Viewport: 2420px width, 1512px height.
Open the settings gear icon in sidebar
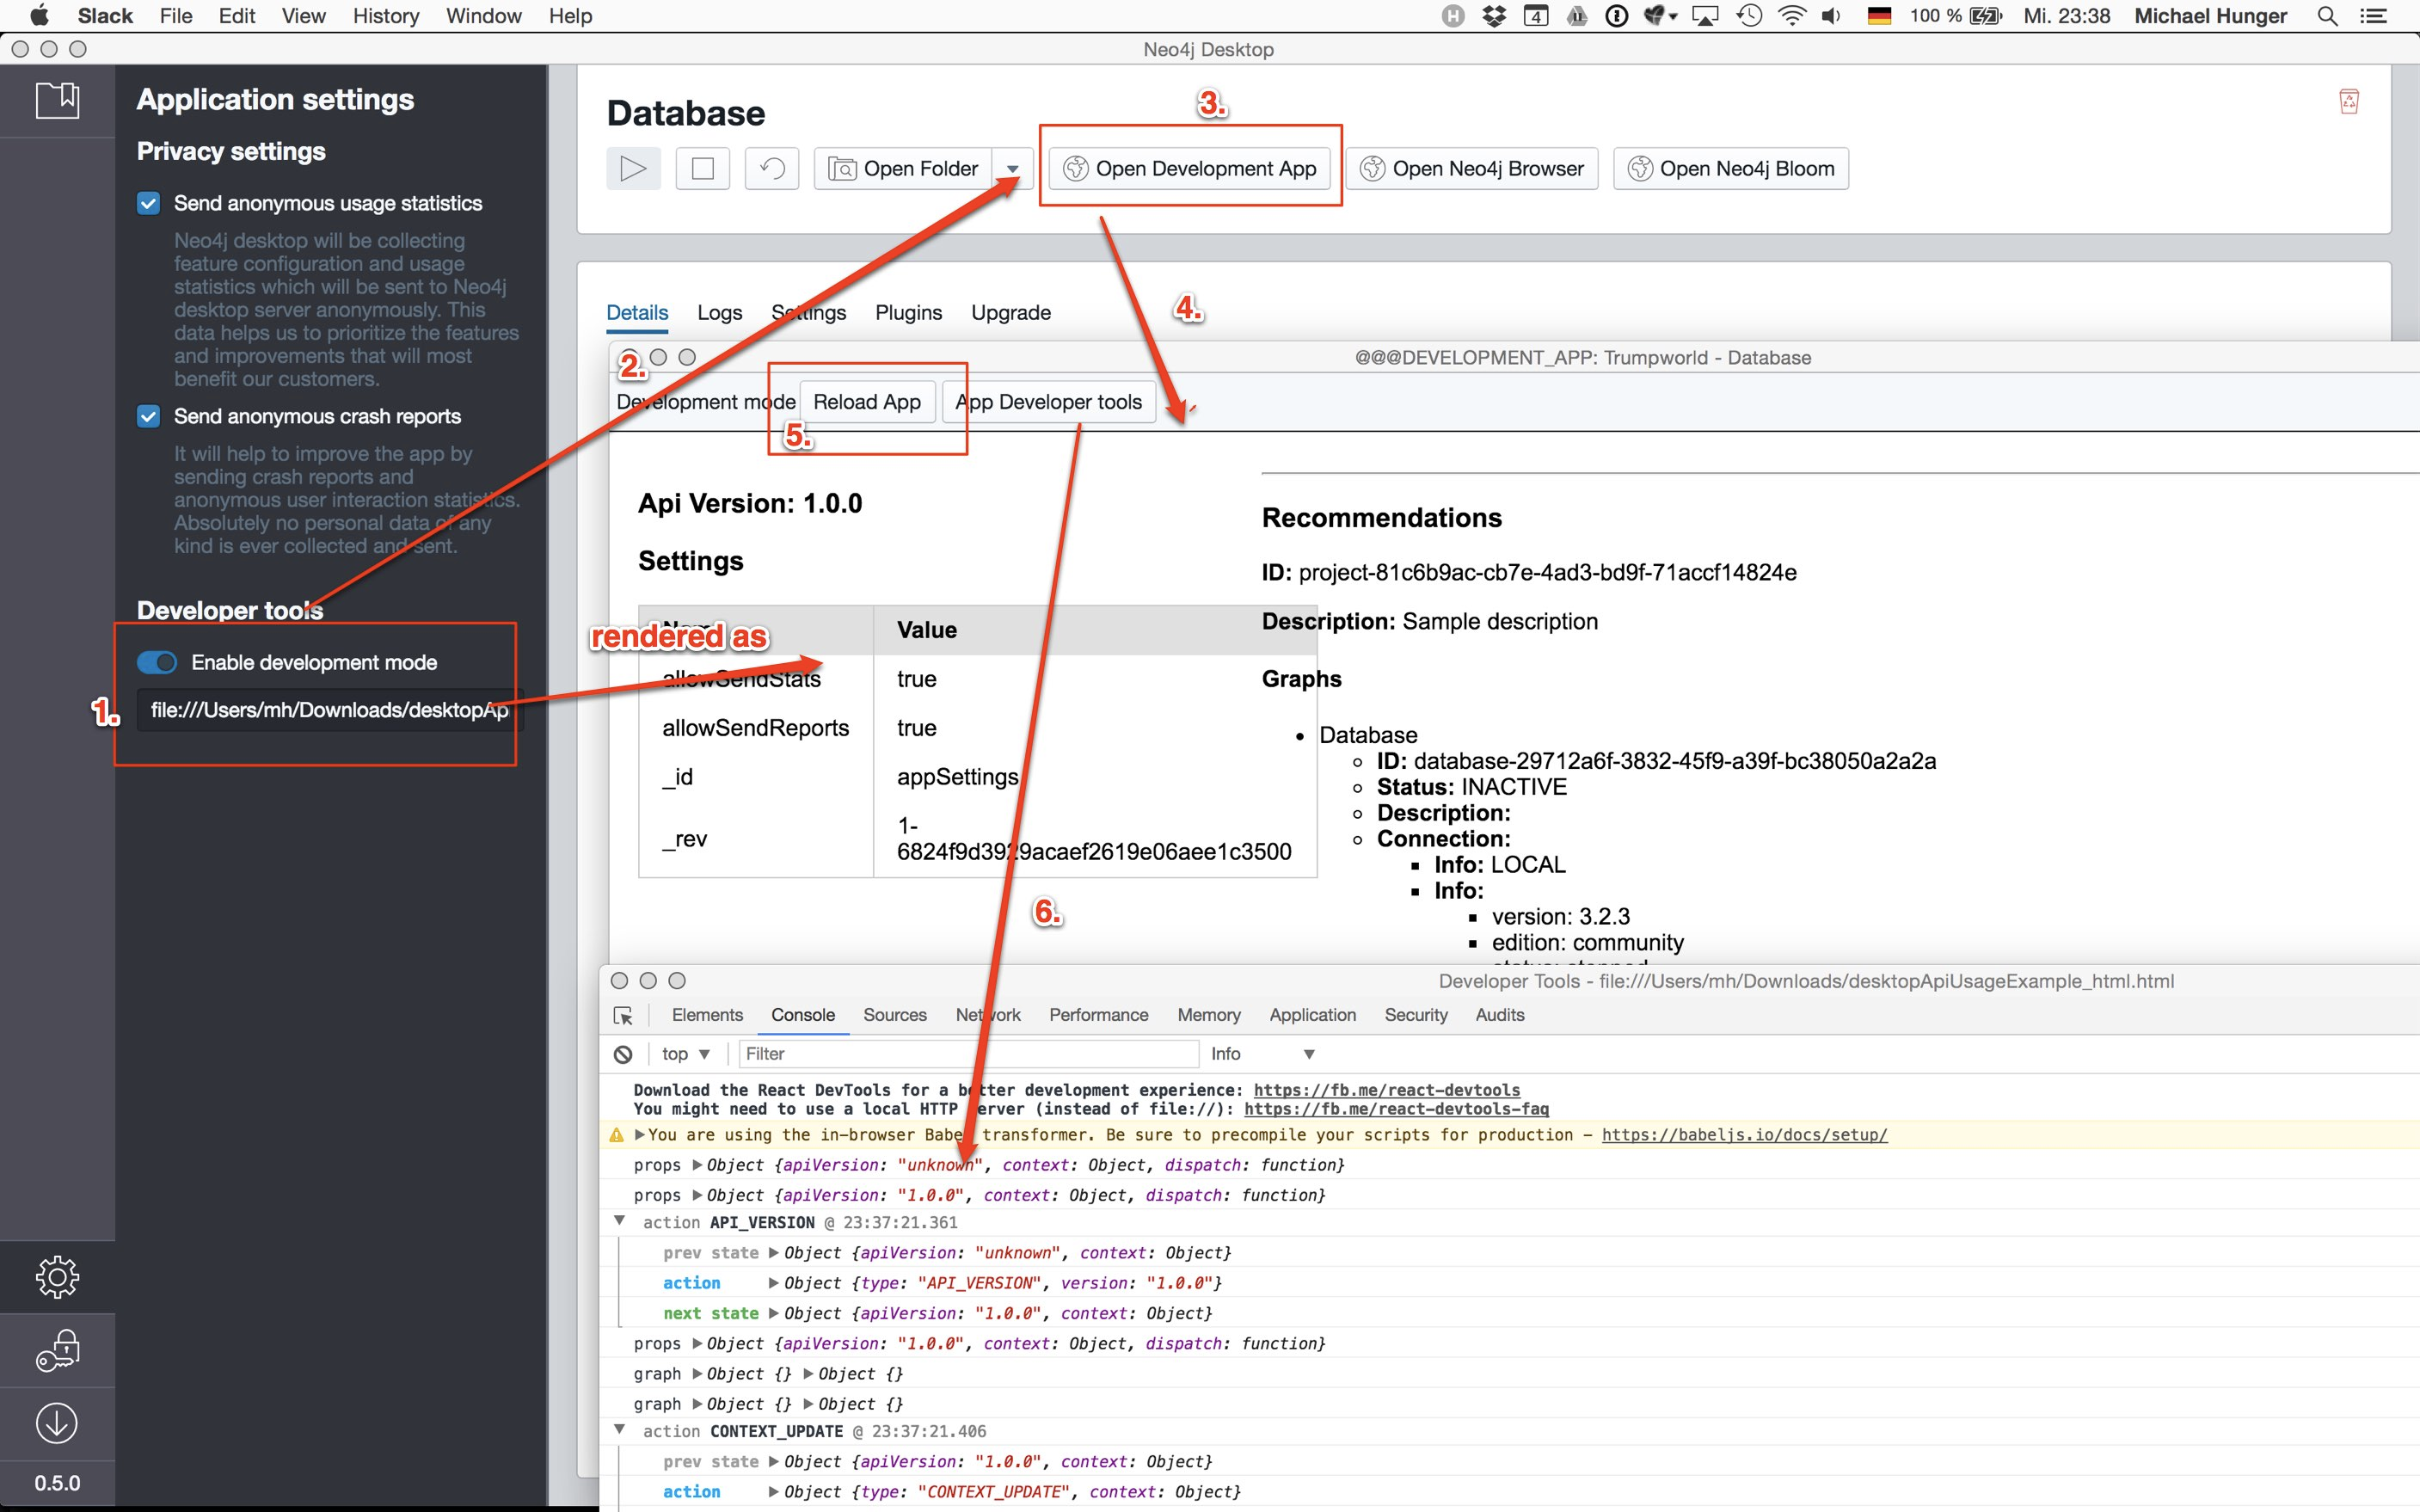[x=57, y=1276]
